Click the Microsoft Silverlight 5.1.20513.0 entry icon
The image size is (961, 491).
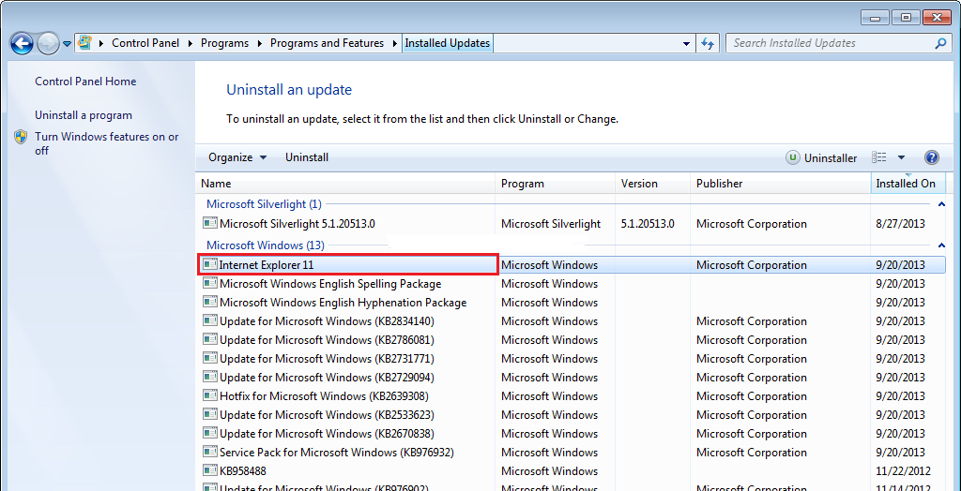pyautogui.click(x=210, y=224)
